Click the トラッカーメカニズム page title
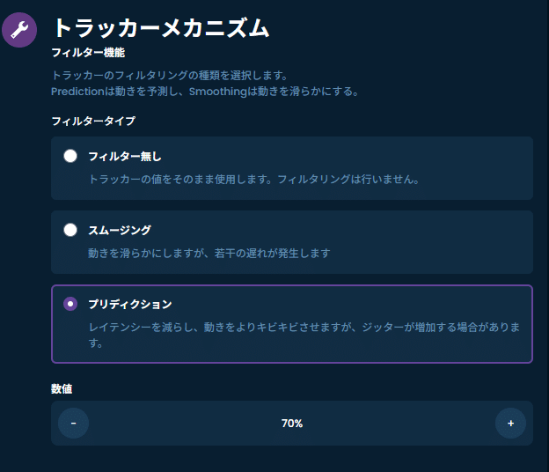549x472 pixels. (x=161, y=28)
